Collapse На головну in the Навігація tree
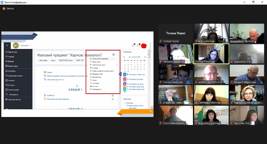This screenshot has height=144, width=267. 124,103
